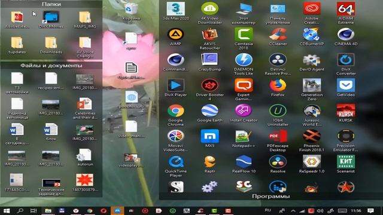The image size is (383, 215).
Task: Launch MX5 Maxthon browser icon
Action: click(209, 136)
